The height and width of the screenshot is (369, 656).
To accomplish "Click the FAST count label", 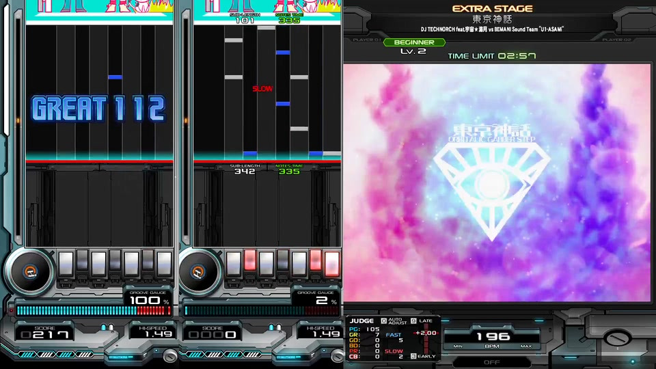I will pyautogui.click(x=394, y=335).
